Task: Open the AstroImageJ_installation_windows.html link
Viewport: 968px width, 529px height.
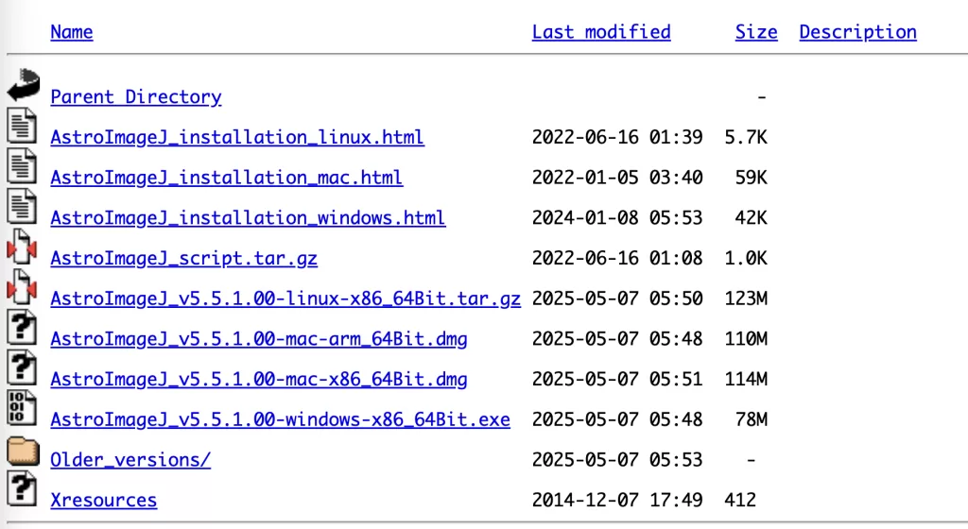Action: (x=248, y=218)
